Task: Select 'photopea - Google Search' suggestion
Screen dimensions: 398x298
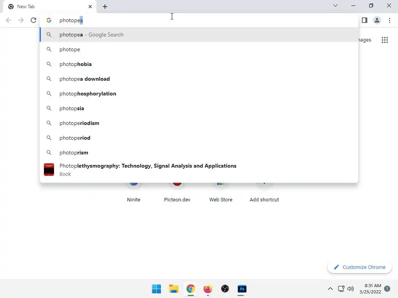Action: click(199, 35)
